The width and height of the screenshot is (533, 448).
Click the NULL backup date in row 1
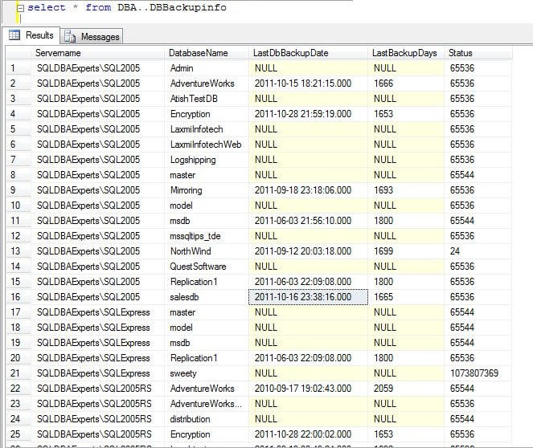[x=309, y=68]
